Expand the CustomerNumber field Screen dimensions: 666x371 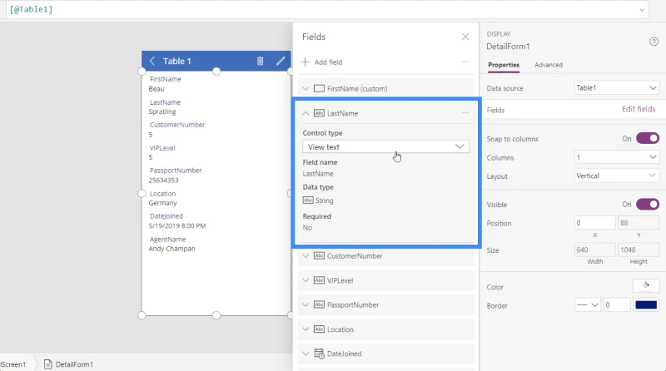(306, 256)
